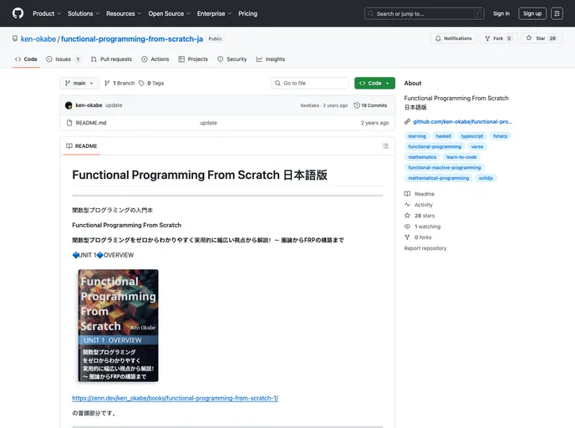
Task: View 1 watching link
Action: click(422, 227)
